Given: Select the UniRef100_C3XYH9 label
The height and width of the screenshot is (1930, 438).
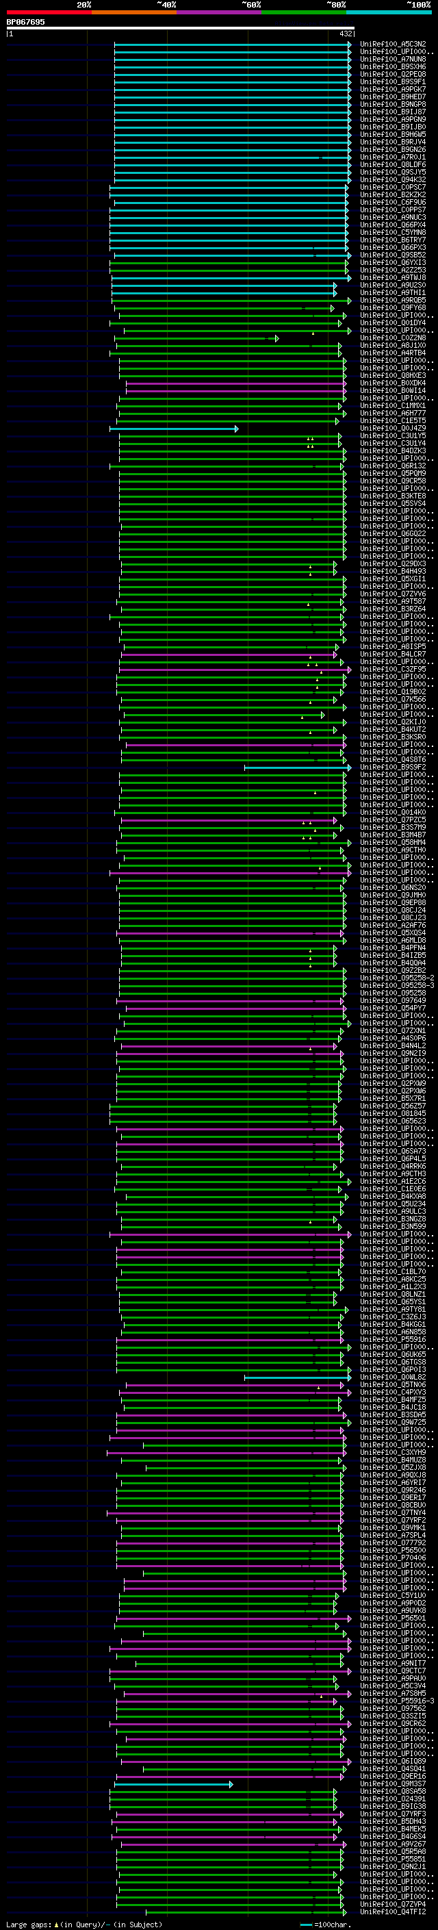Looking at the screenshot, I should point(393,1452).
